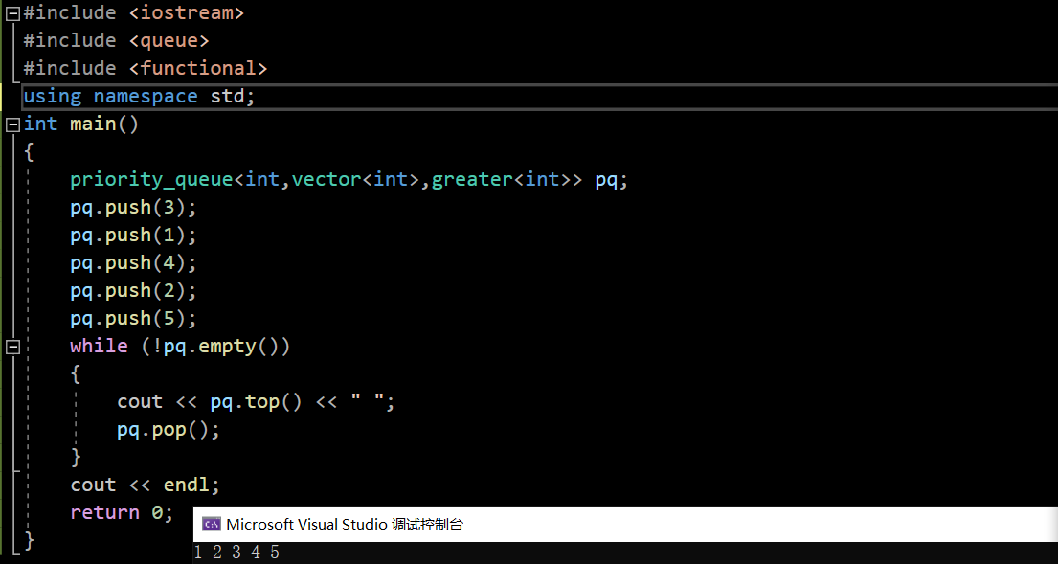Viewport: 1058px width, 564px height.
Task: Click the "cout << endl;" line
Action: click(146, 485)
